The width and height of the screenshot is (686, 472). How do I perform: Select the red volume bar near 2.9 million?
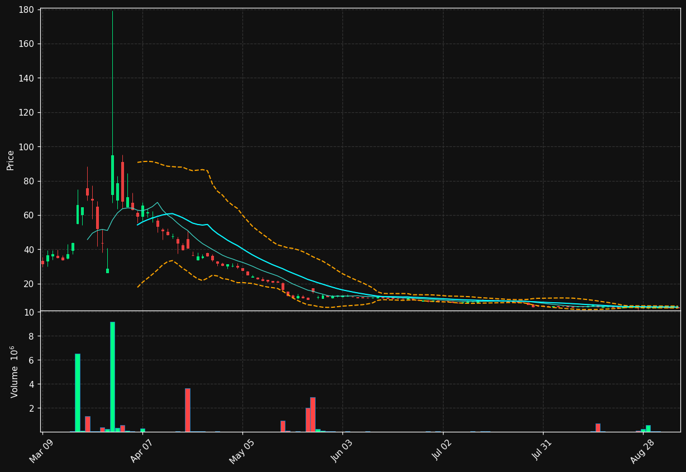[x=313, y=414]
